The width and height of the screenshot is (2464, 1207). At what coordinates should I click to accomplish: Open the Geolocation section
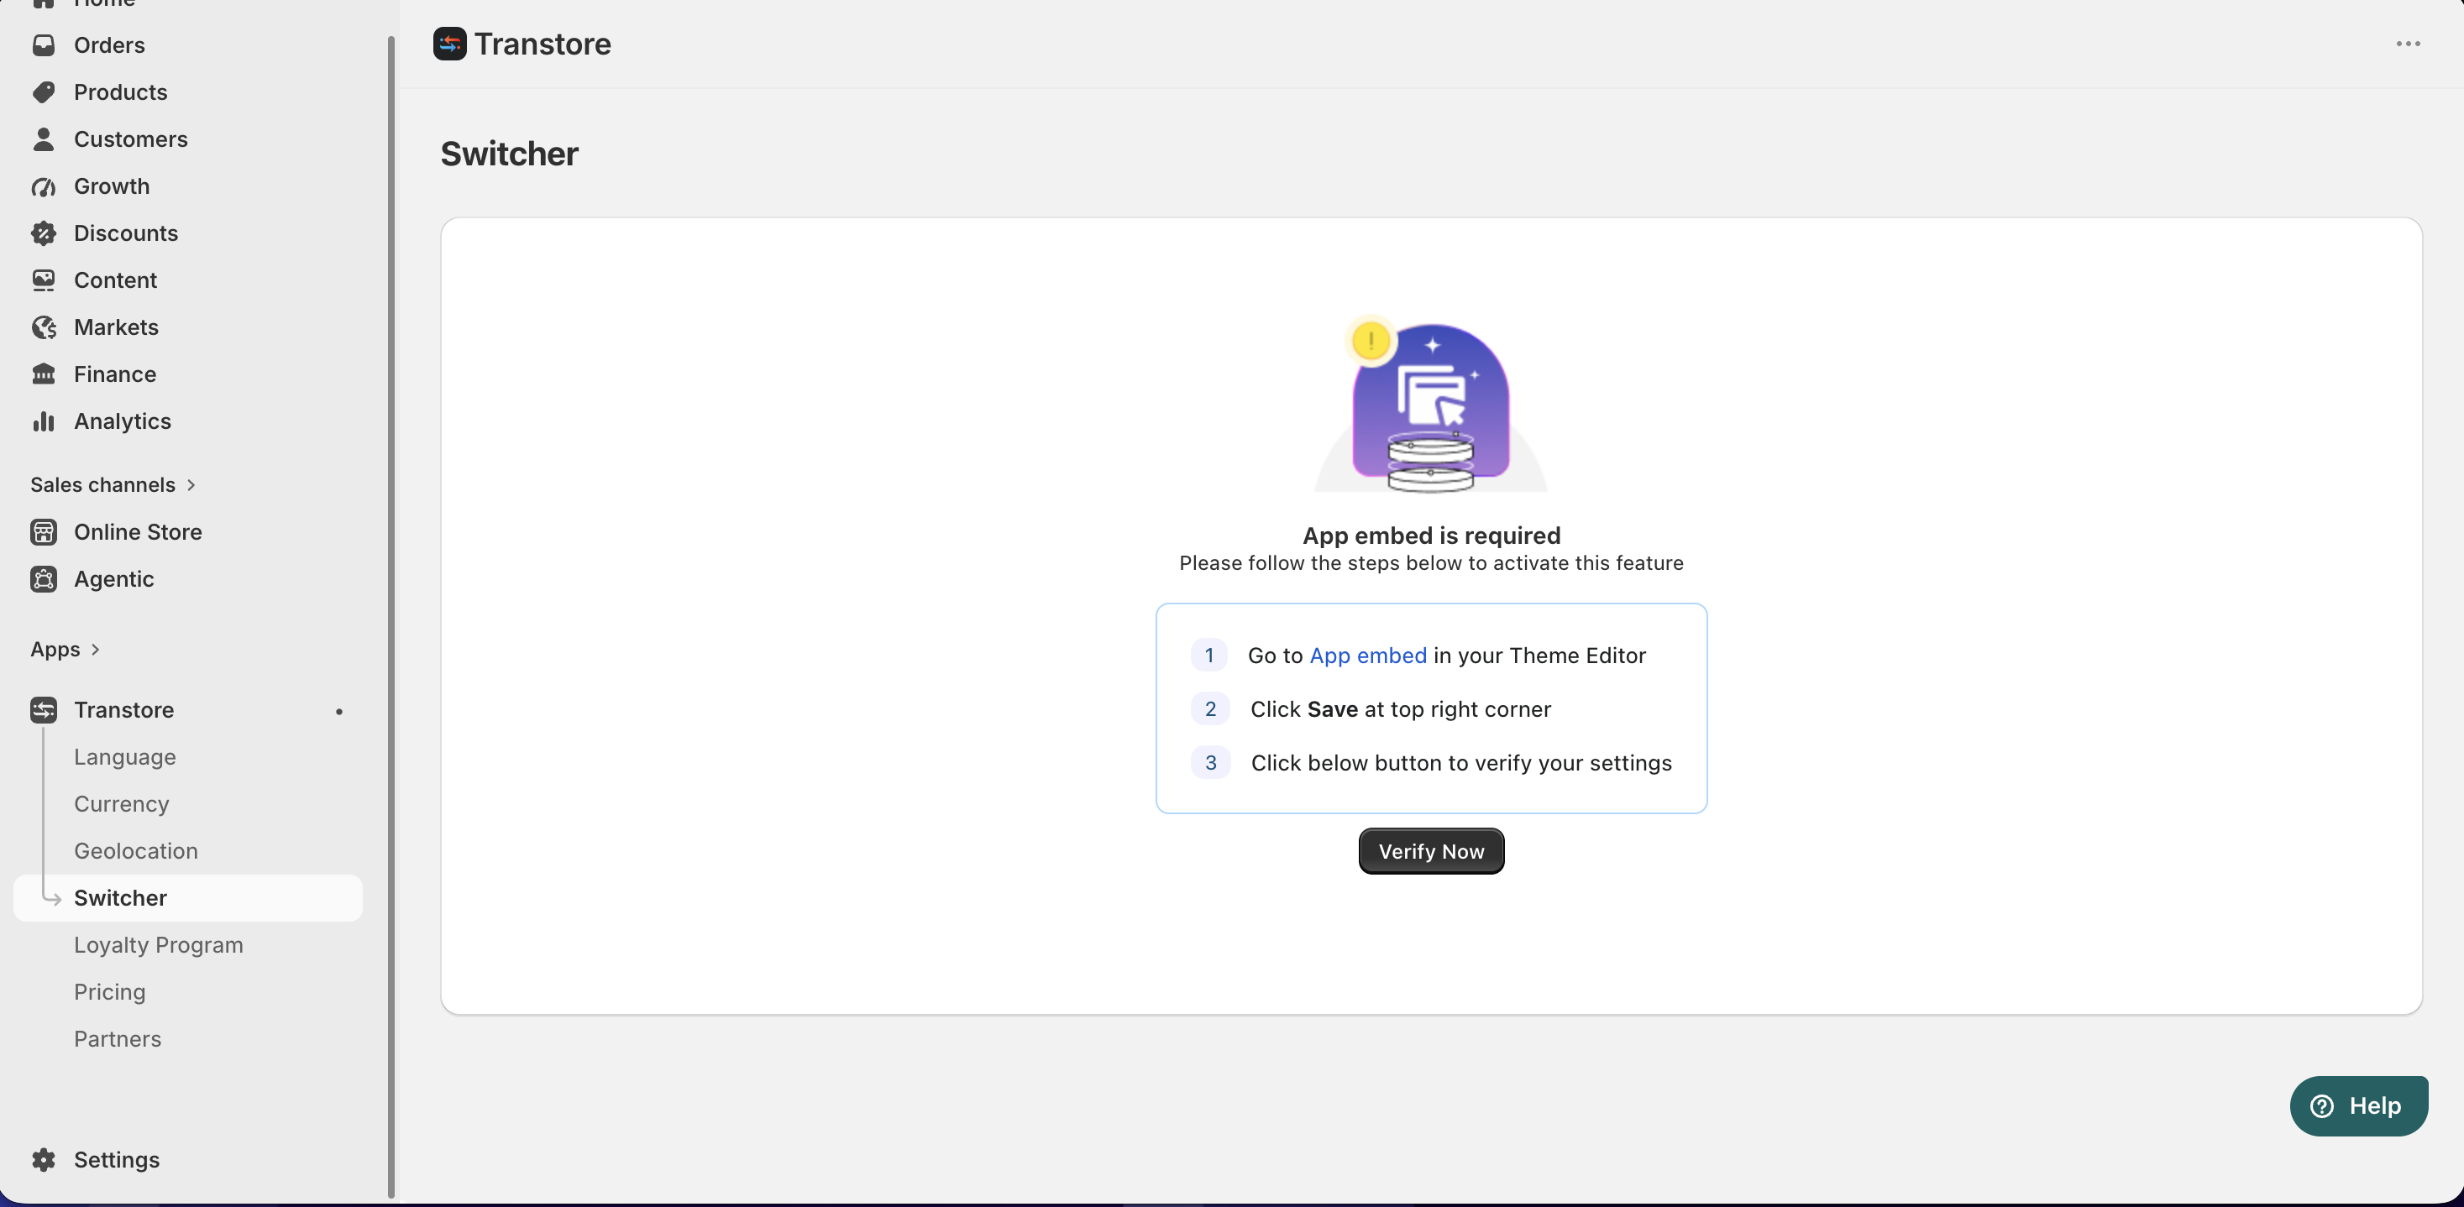point(136,850)
